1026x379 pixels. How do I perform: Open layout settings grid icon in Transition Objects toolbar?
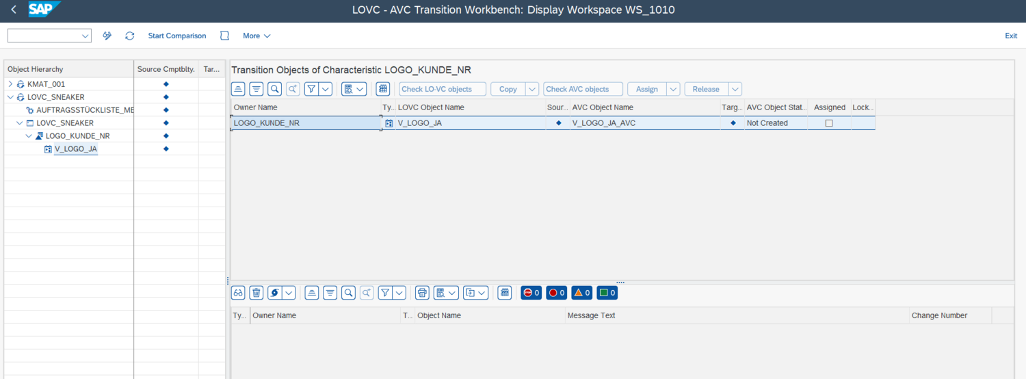[x=383, y=89]
